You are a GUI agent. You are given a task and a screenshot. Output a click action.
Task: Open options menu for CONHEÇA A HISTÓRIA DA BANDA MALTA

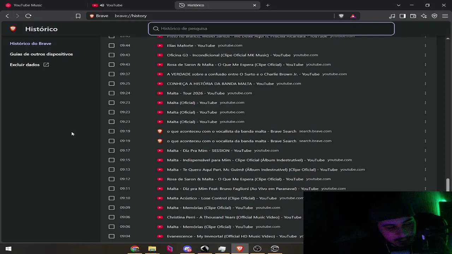point(425,84)
